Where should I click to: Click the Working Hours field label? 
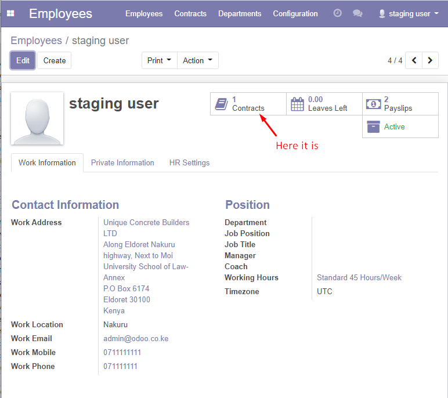pos(251,277)
